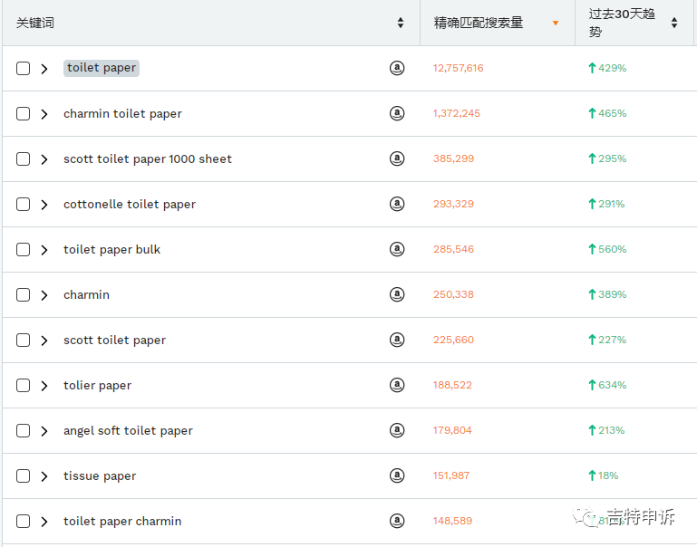Click search volume 1,372,245
697x547 pixels.
(x=457, y=113)
